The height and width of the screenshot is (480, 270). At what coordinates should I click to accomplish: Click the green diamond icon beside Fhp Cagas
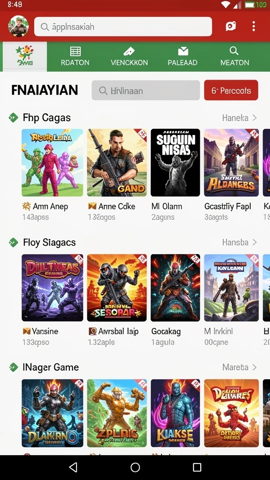[x=14, y=118]
